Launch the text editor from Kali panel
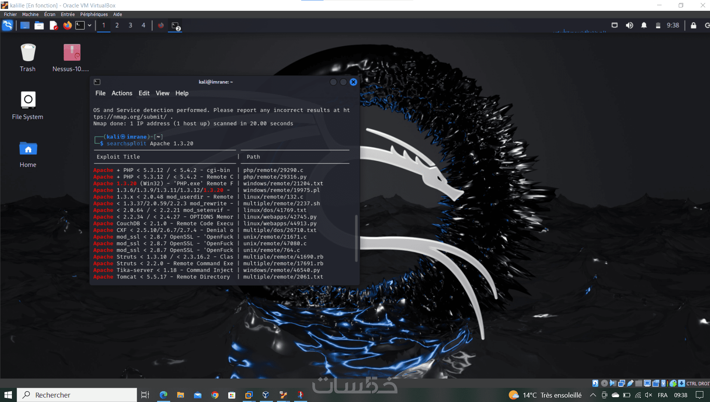Screen dimensions: 710x402 [53, 25]
